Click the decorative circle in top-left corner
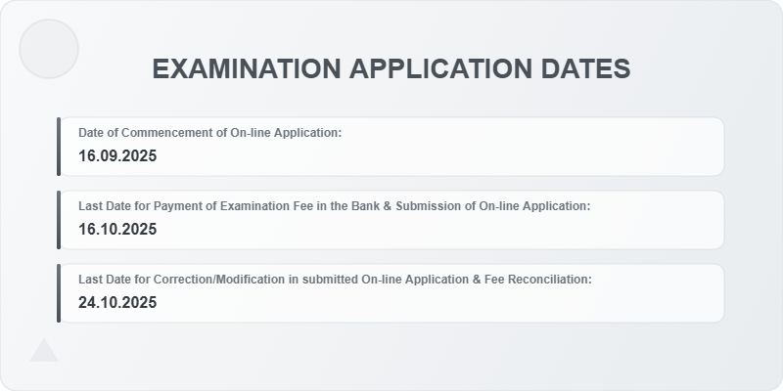783x391 pixels. pyautogui.click(x=49, y=49)
